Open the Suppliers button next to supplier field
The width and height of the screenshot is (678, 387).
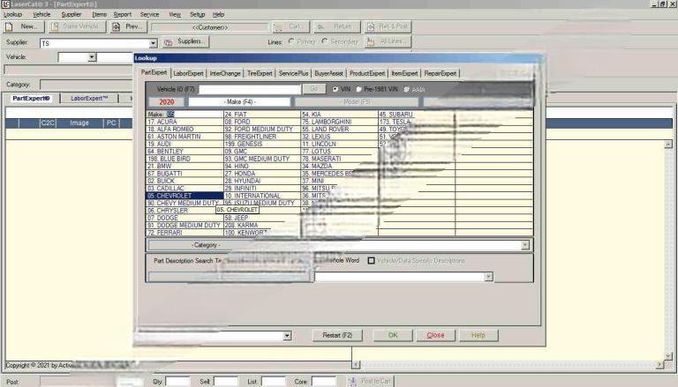click(186, 42)
